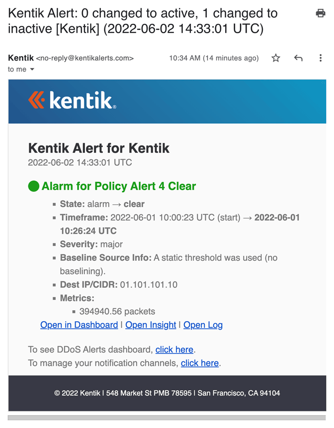Click the Open Log link

[203, 325]
